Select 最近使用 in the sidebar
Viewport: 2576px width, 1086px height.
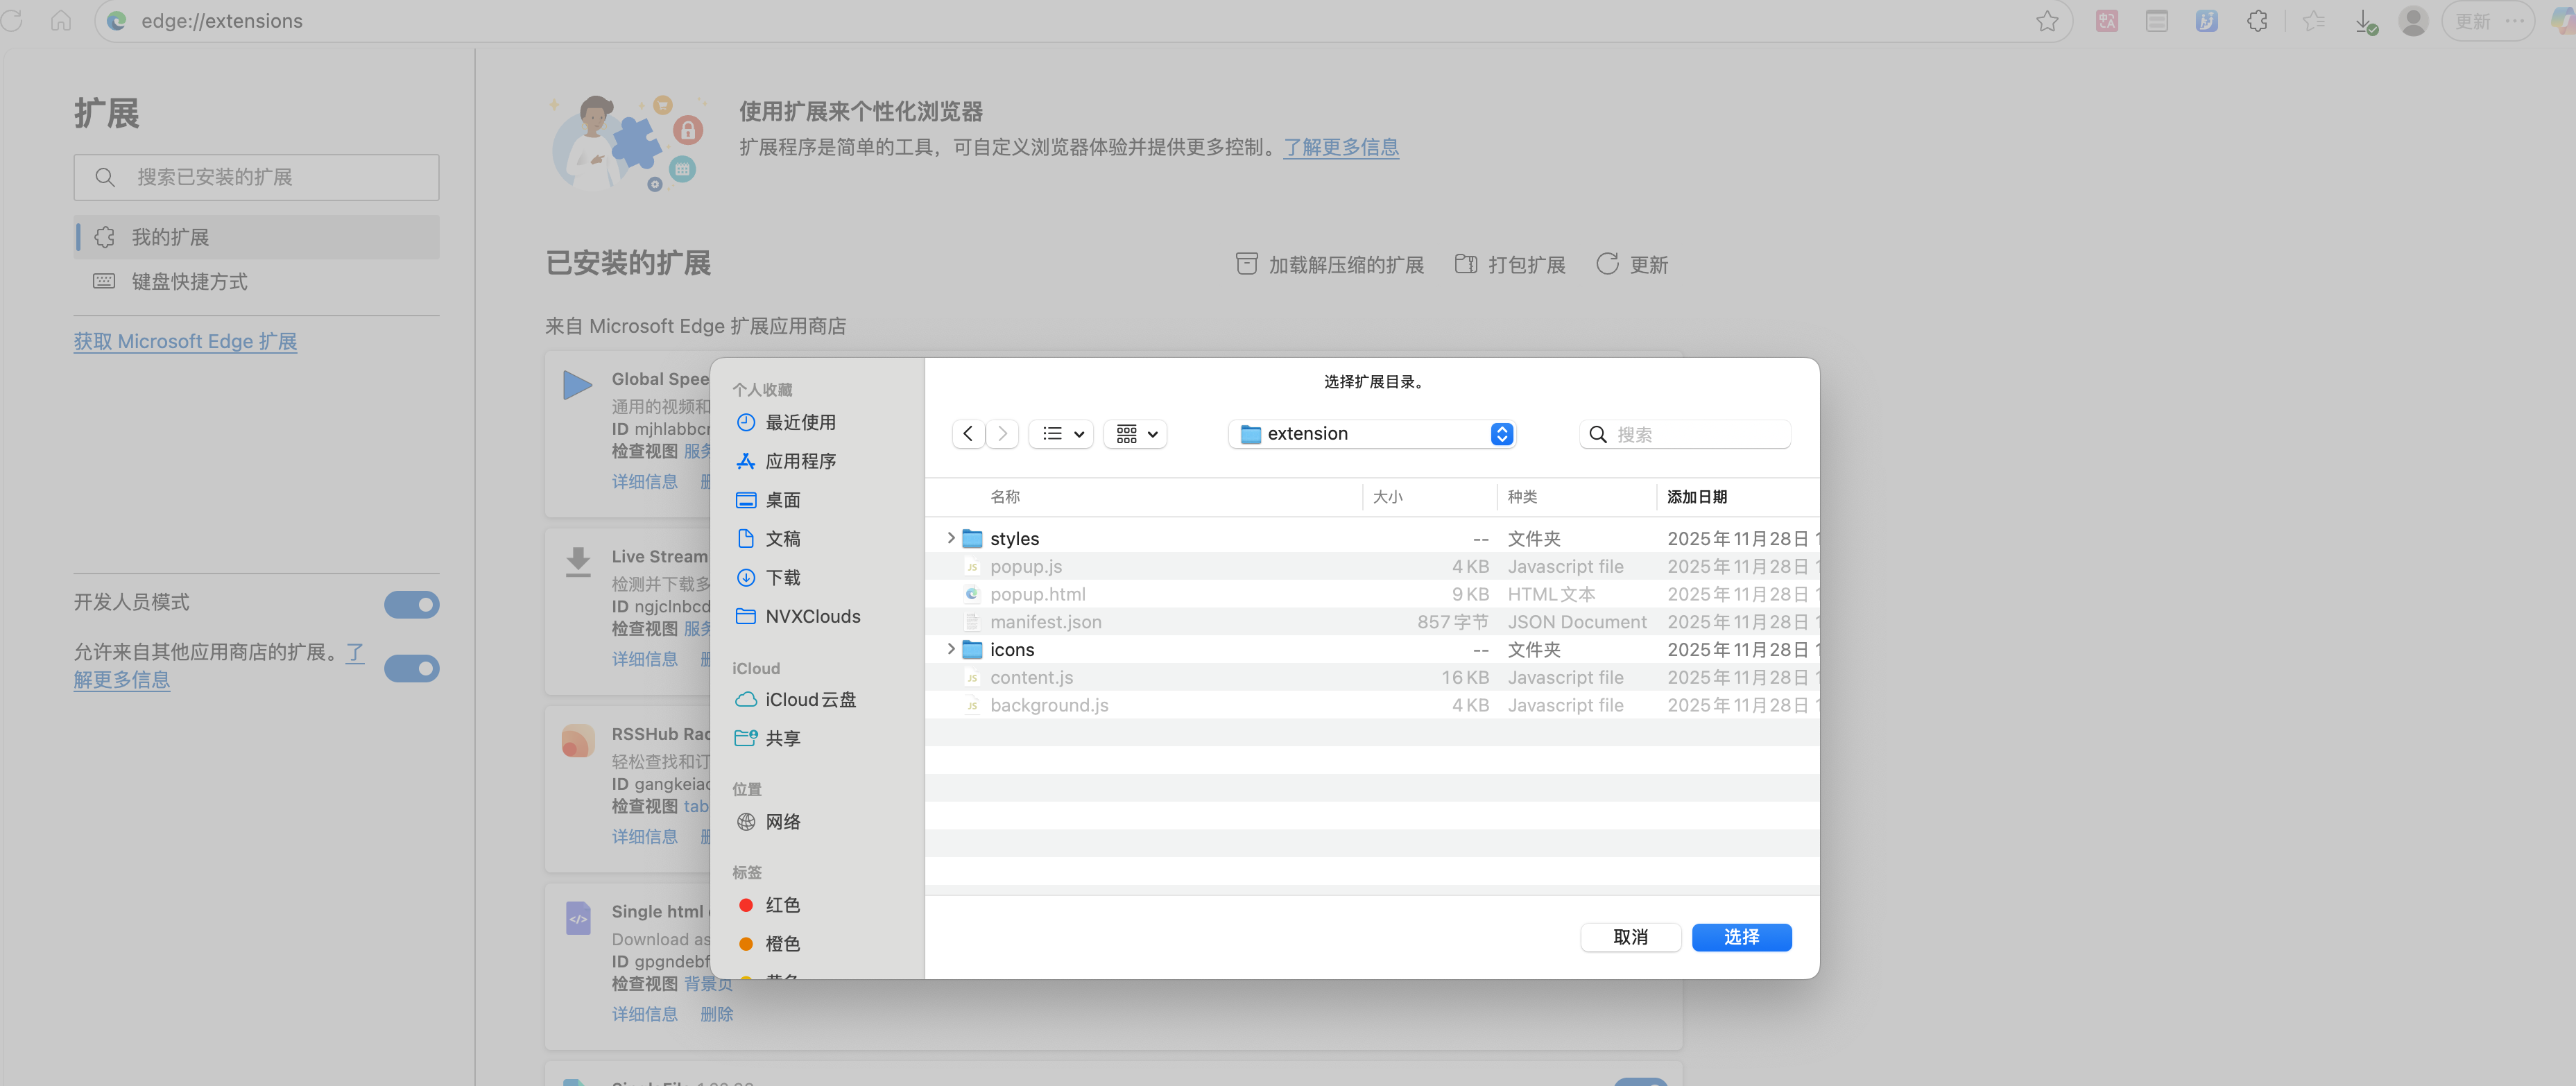pos(799,423)
